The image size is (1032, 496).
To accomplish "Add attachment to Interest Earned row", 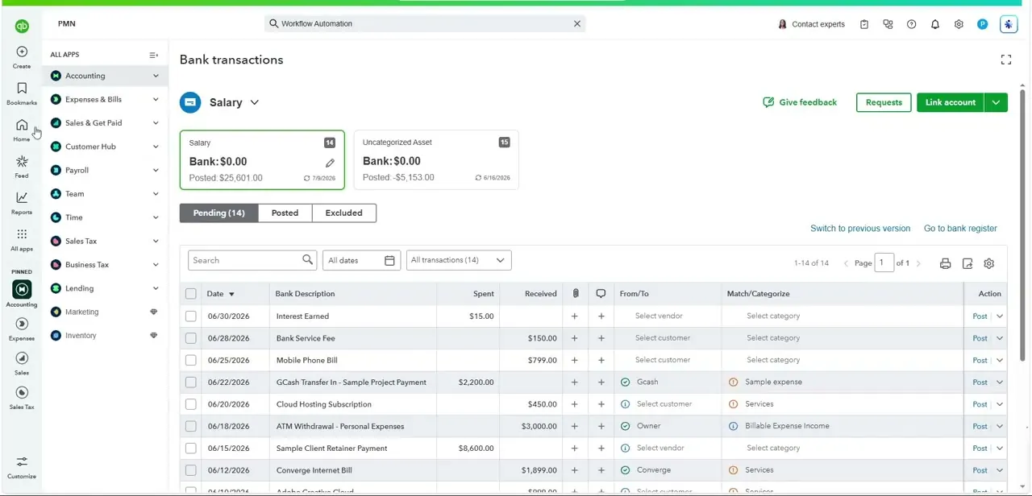I will coord(574,316).
